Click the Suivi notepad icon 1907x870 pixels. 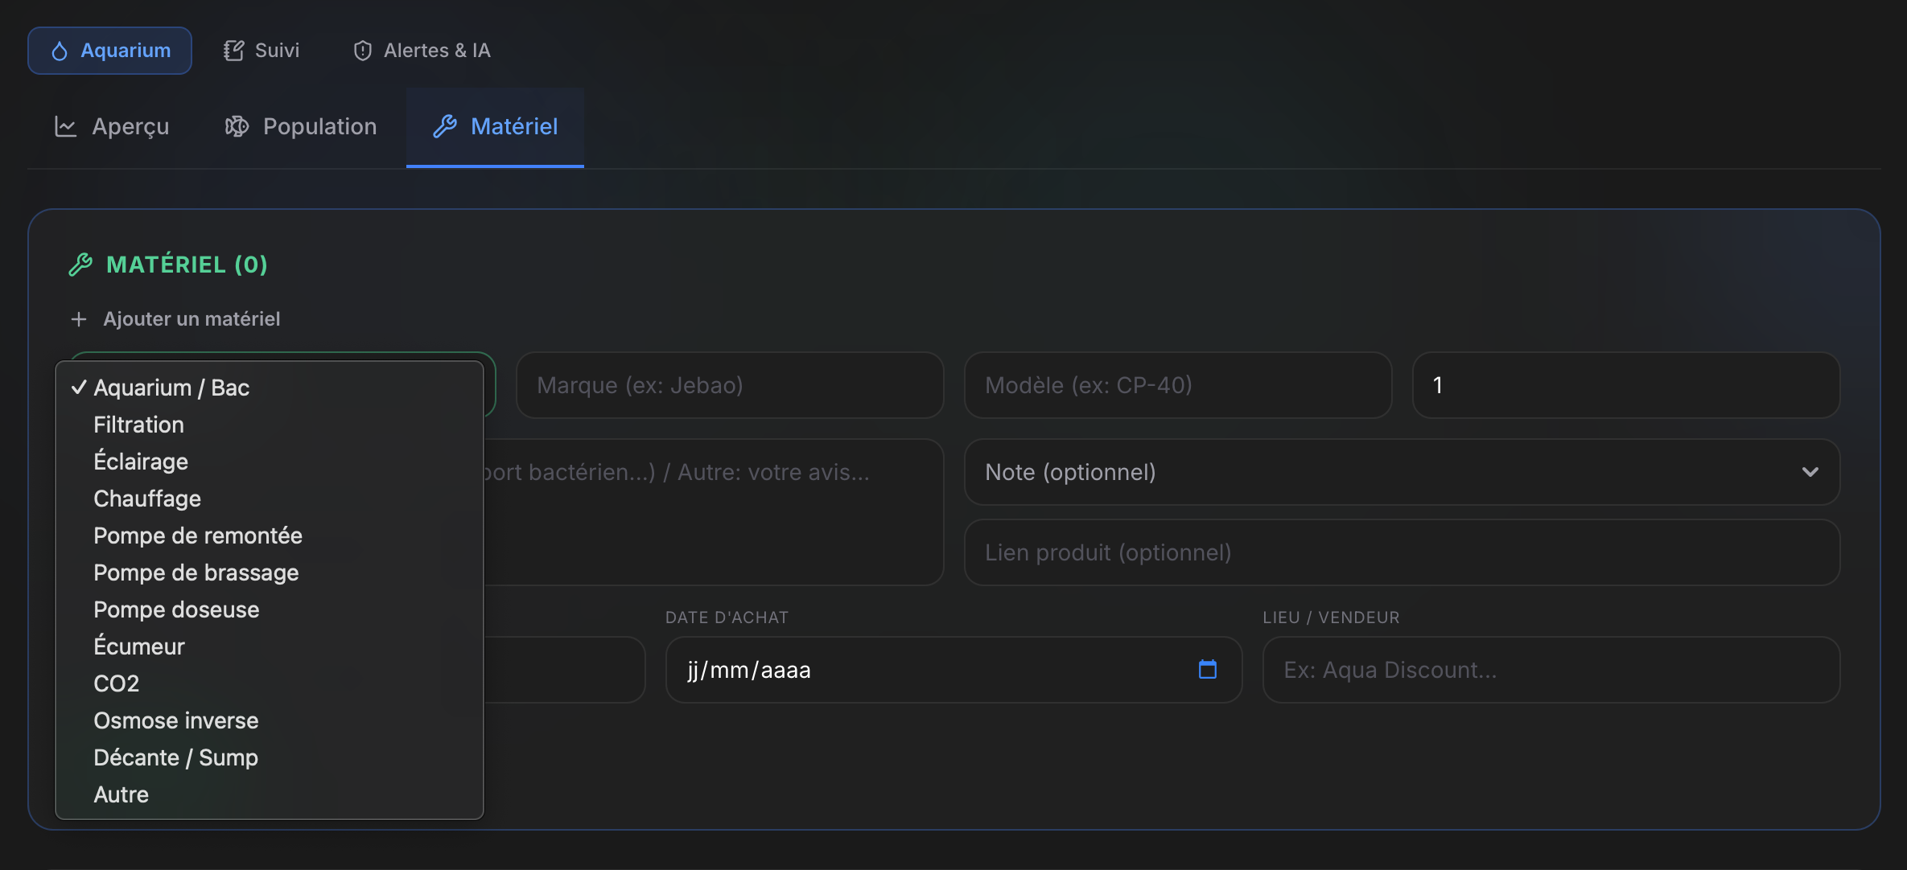[233, 51]
